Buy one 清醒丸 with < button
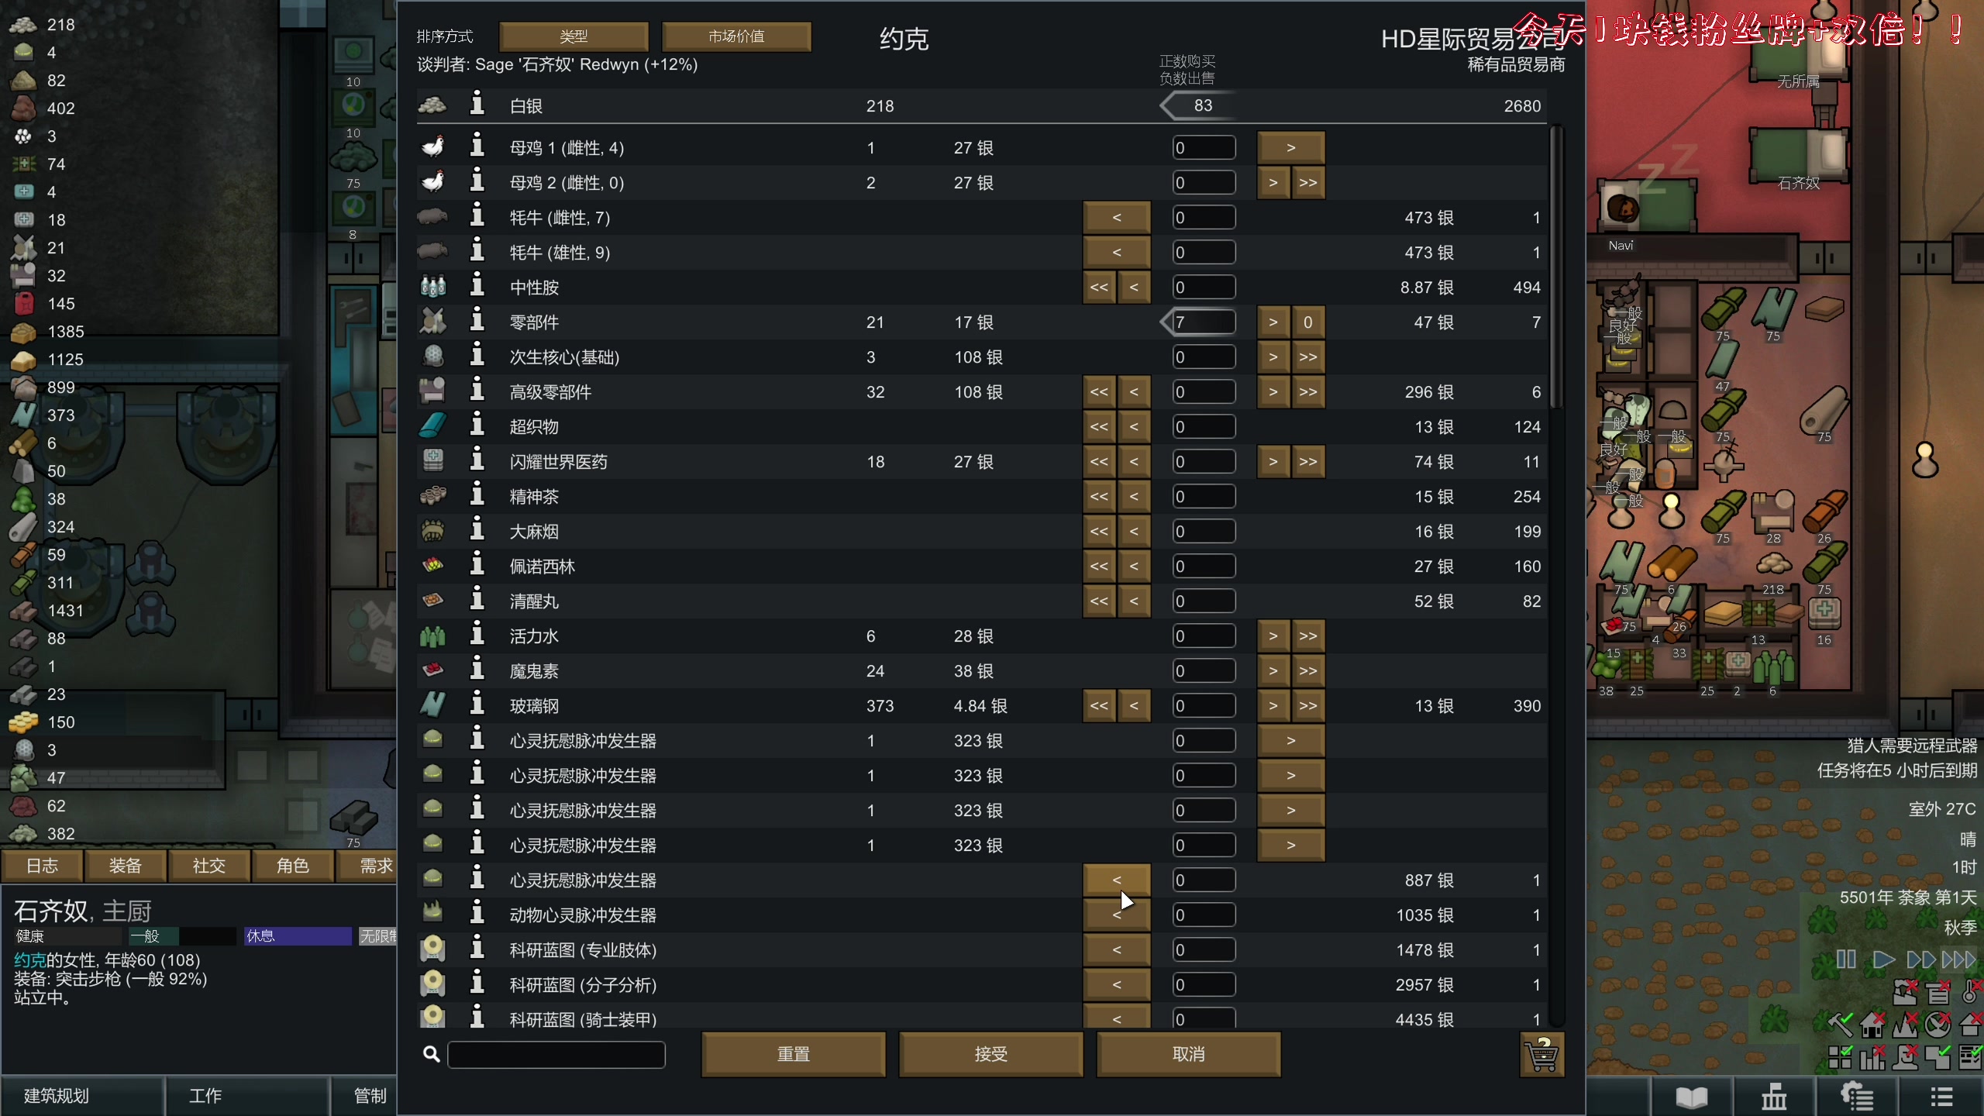The width and height of the screenshot is (1984, 1116). (x=1134, y=601)
